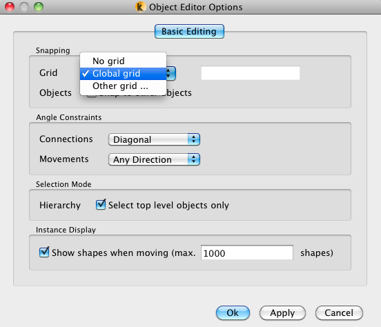Screen dimensions: 381x327
Task: Open the Movements Any Direction dropdown
Action: click(154, 159)
